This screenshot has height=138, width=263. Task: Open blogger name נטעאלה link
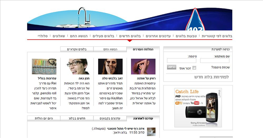click(x=99, y=129)
